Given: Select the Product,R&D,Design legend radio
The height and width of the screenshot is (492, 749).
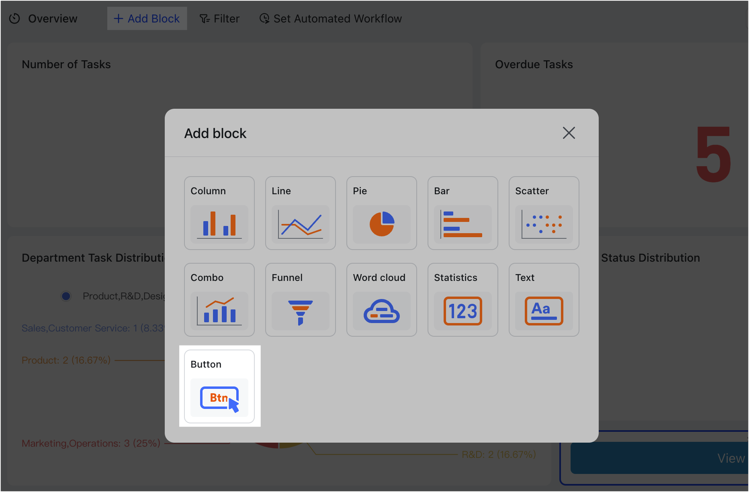Looking at the screenshot, I should [66, 296].
